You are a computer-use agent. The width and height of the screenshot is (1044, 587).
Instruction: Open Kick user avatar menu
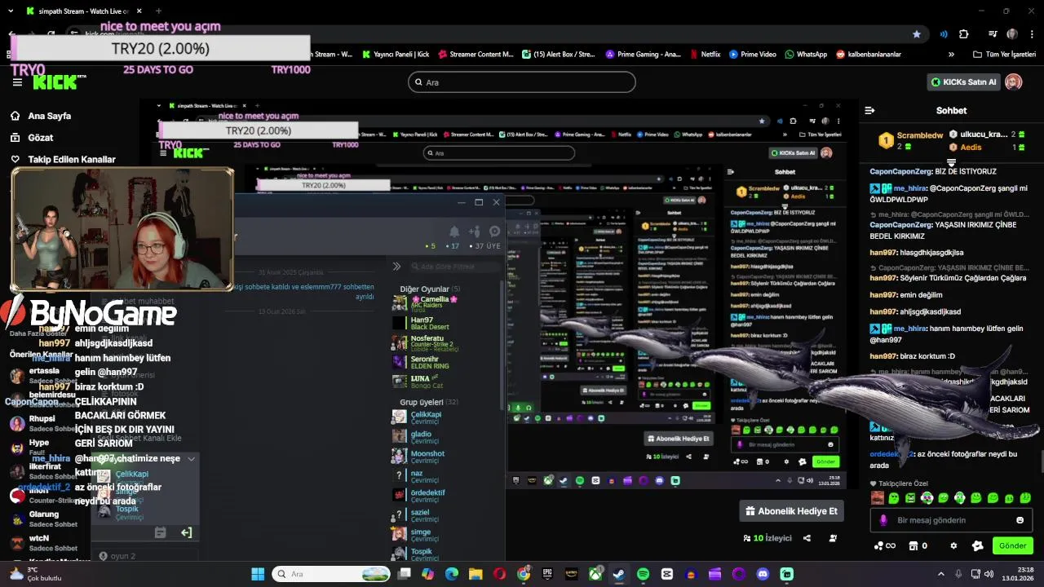1014,82
